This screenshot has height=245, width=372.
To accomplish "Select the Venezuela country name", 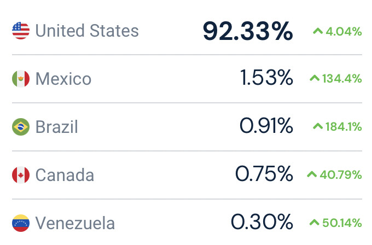I will (x=75, y=223).
